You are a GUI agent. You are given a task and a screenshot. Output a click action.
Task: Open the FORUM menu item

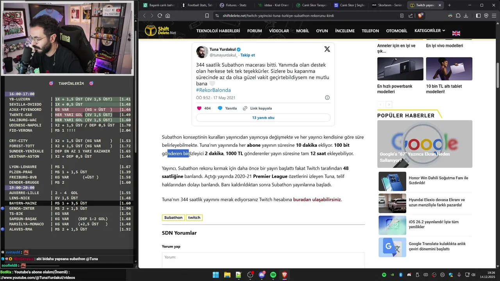(254, 31)
